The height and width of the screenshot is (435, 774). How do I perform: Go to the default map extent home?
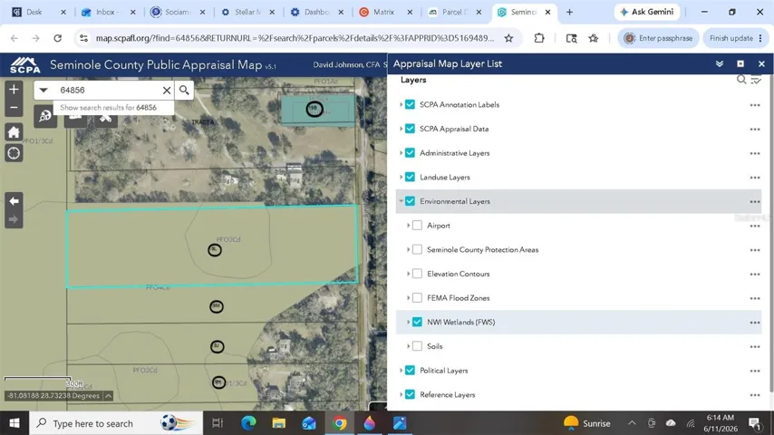pyautogui.click(x=14, y=131)
